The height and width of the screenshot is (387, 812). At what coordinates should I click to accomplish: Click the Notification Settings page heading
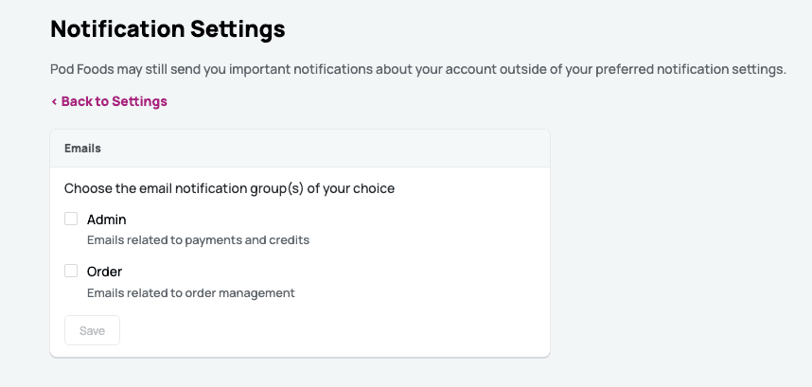pyautogui.click(x=168, y=29)
